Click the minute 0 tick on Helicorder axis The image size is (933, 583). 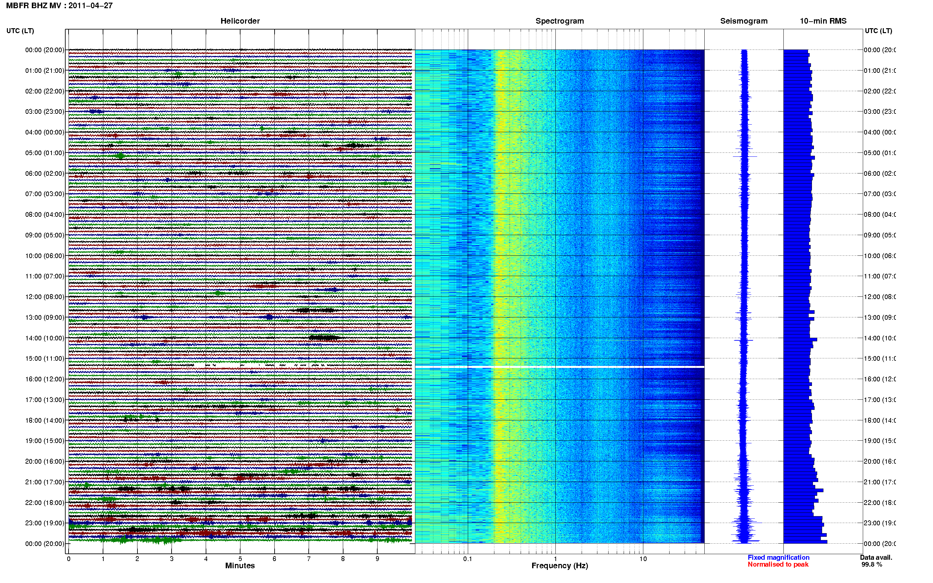coord(69,559)
